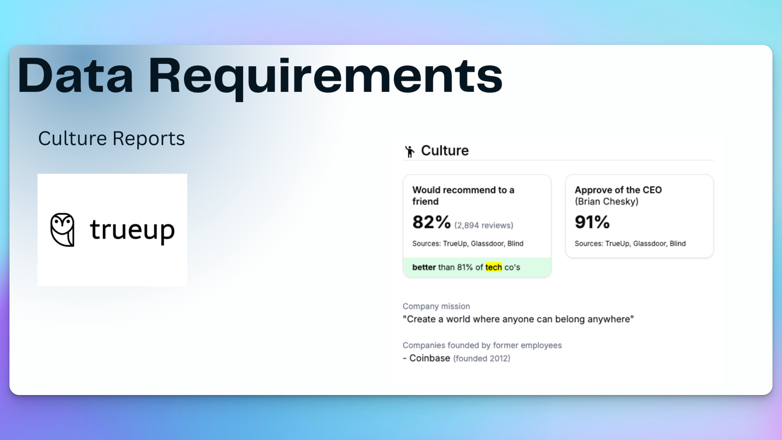Image resolution: width=782 pixels, height=440 pixels.
Task: Open the Coinbase company link
Action: pyautogui.click(x=429, y=358)
